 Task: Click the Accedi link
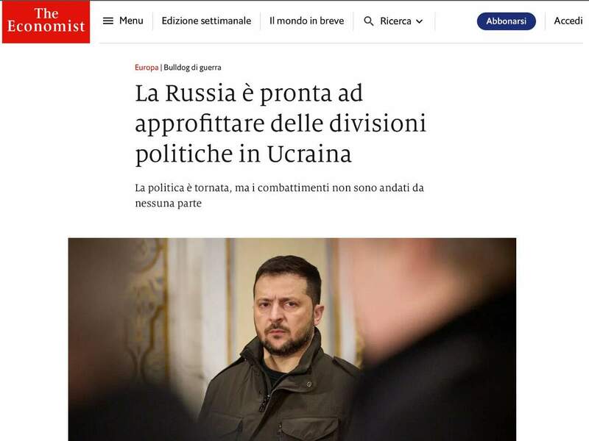click(568, 21)
